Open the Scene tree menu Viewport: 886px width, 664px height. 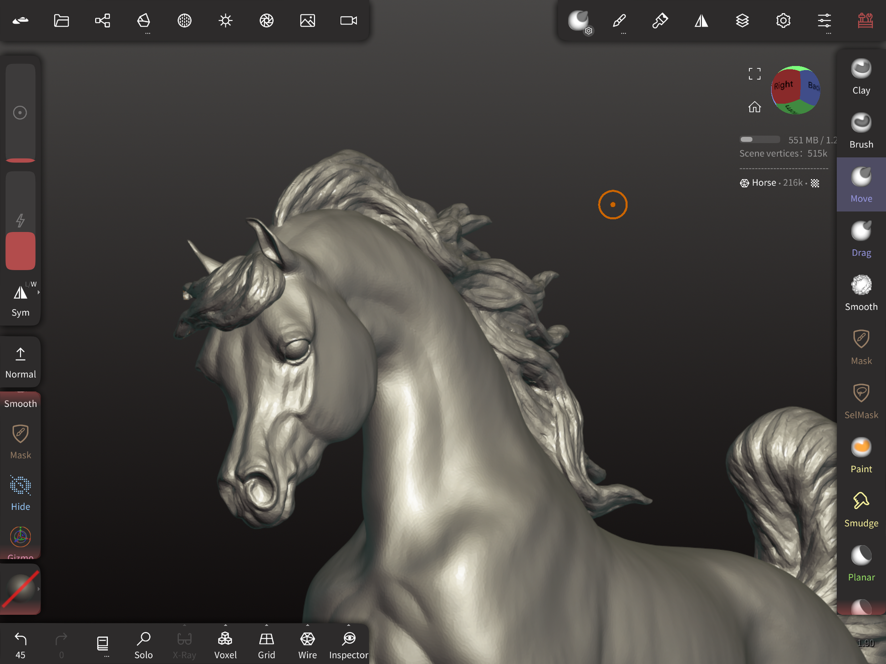(102, 20)
